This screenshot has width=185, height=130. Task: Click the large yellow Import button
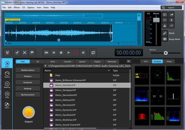click(x=29, y=112)
